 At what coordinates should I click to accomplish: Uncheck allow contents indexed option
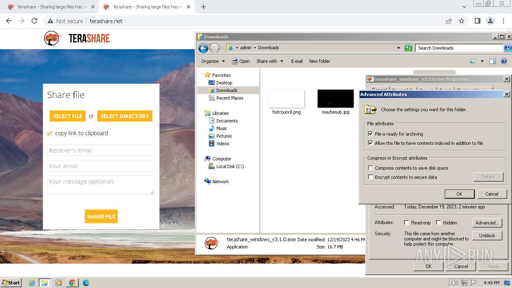(x=370, y=143)
